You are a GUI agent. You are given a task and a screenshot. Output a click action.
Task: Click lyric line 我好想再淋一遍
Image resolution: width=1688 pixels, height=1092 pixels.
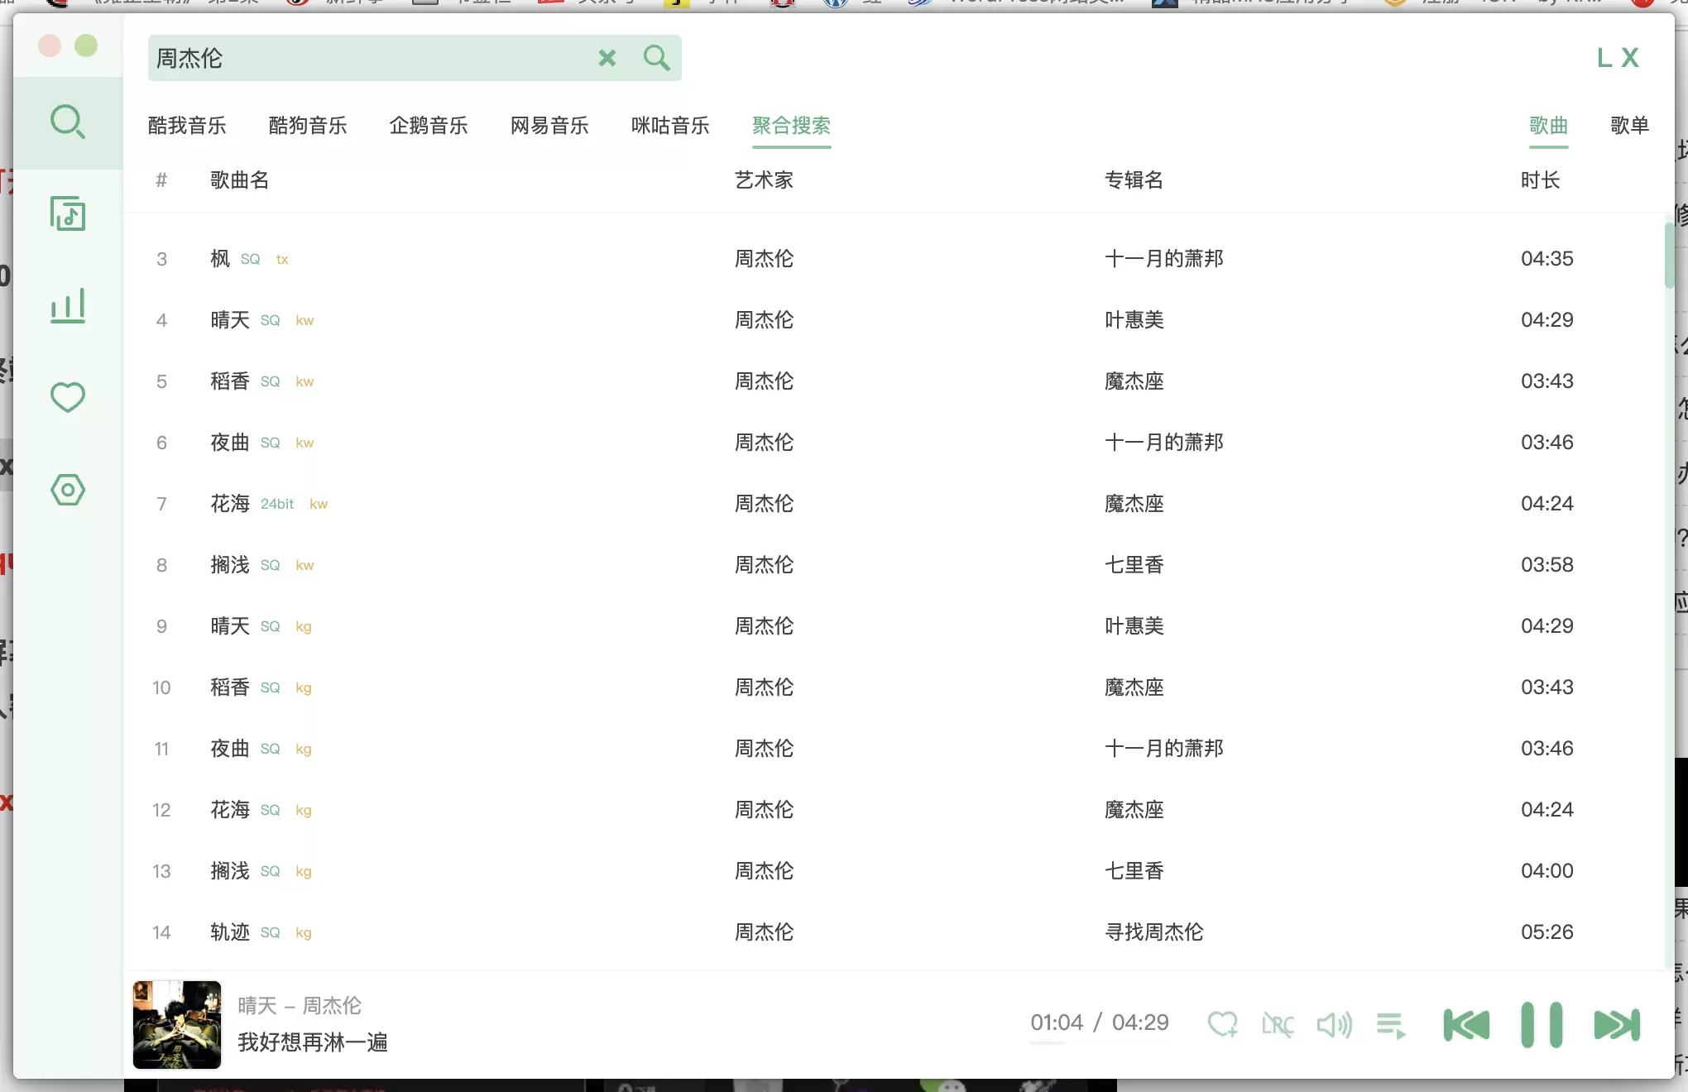click(313, 1042)
